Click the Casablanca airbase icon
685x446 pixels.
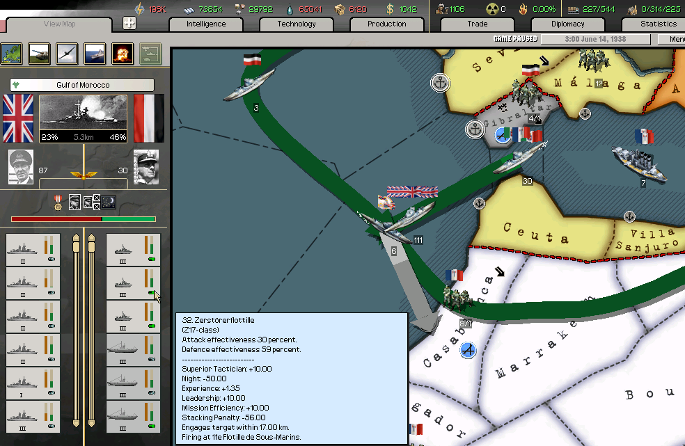(x=468, y=349)
